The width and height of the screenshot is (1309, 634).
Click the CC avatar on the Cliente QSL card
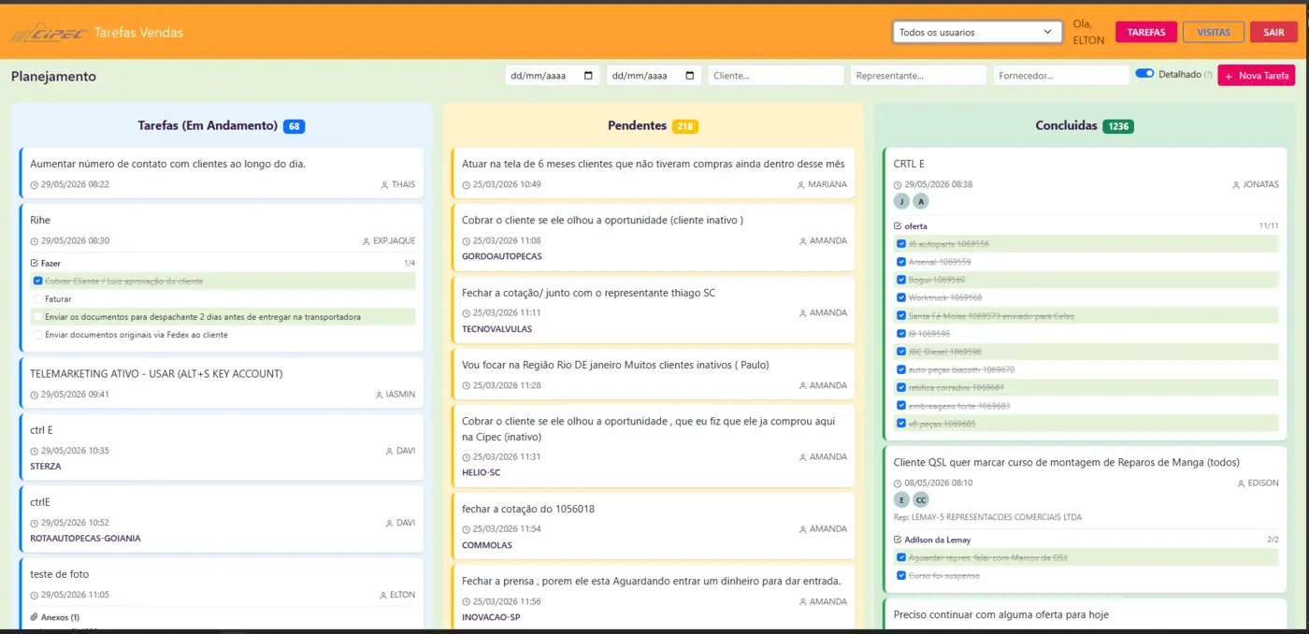(921, 499)
